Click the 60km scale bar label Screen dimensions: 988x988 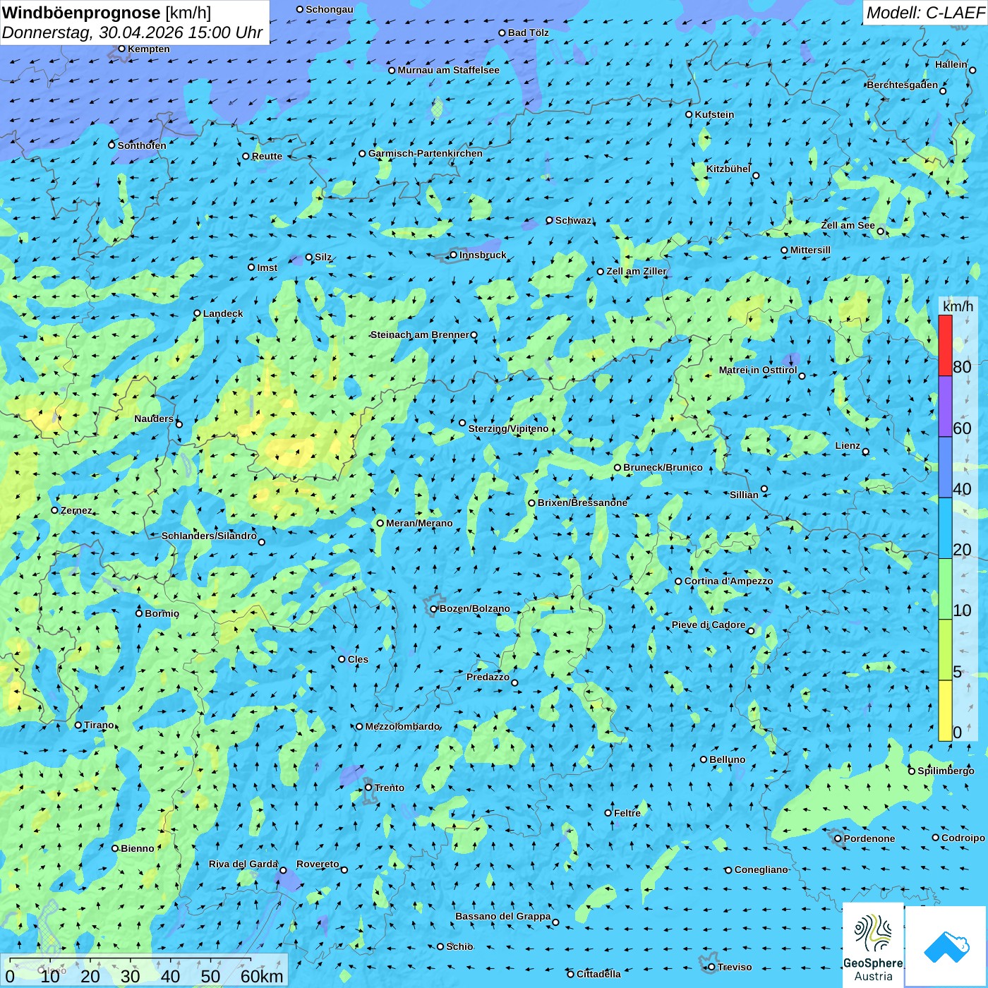(262, 976)
